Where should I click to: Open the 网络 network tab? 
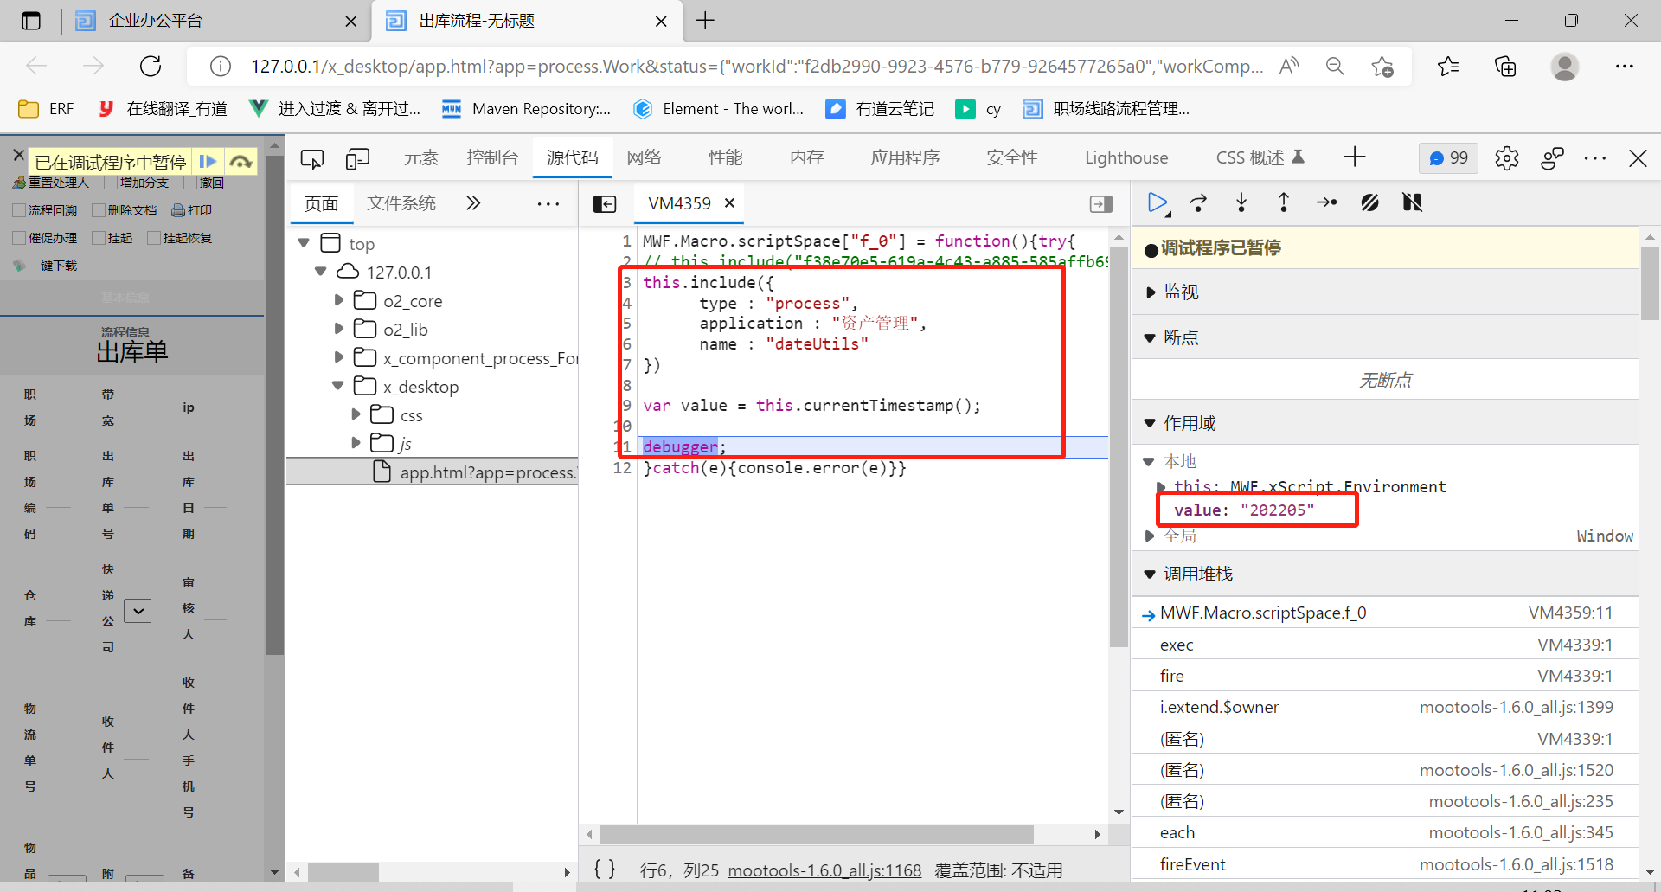click(644, 157)
